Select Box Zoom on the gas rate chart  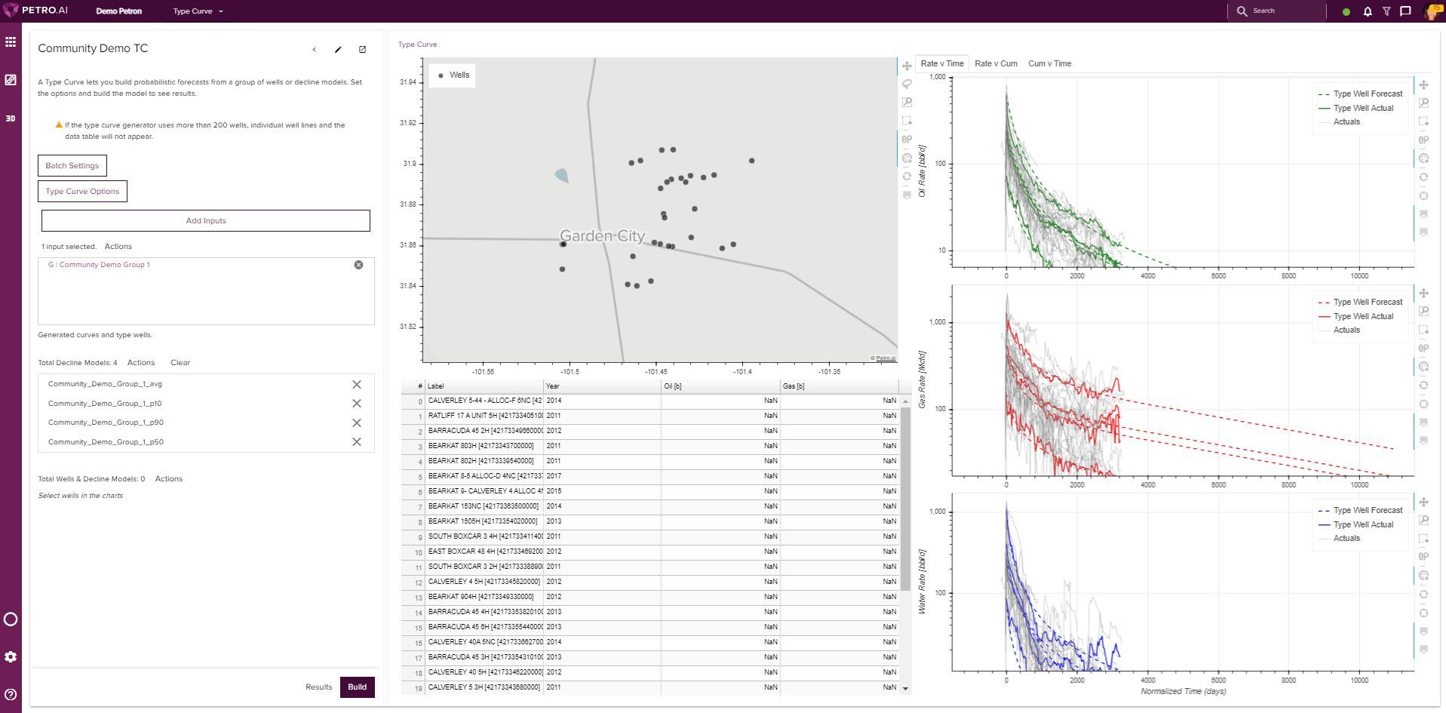(1423, 312)
